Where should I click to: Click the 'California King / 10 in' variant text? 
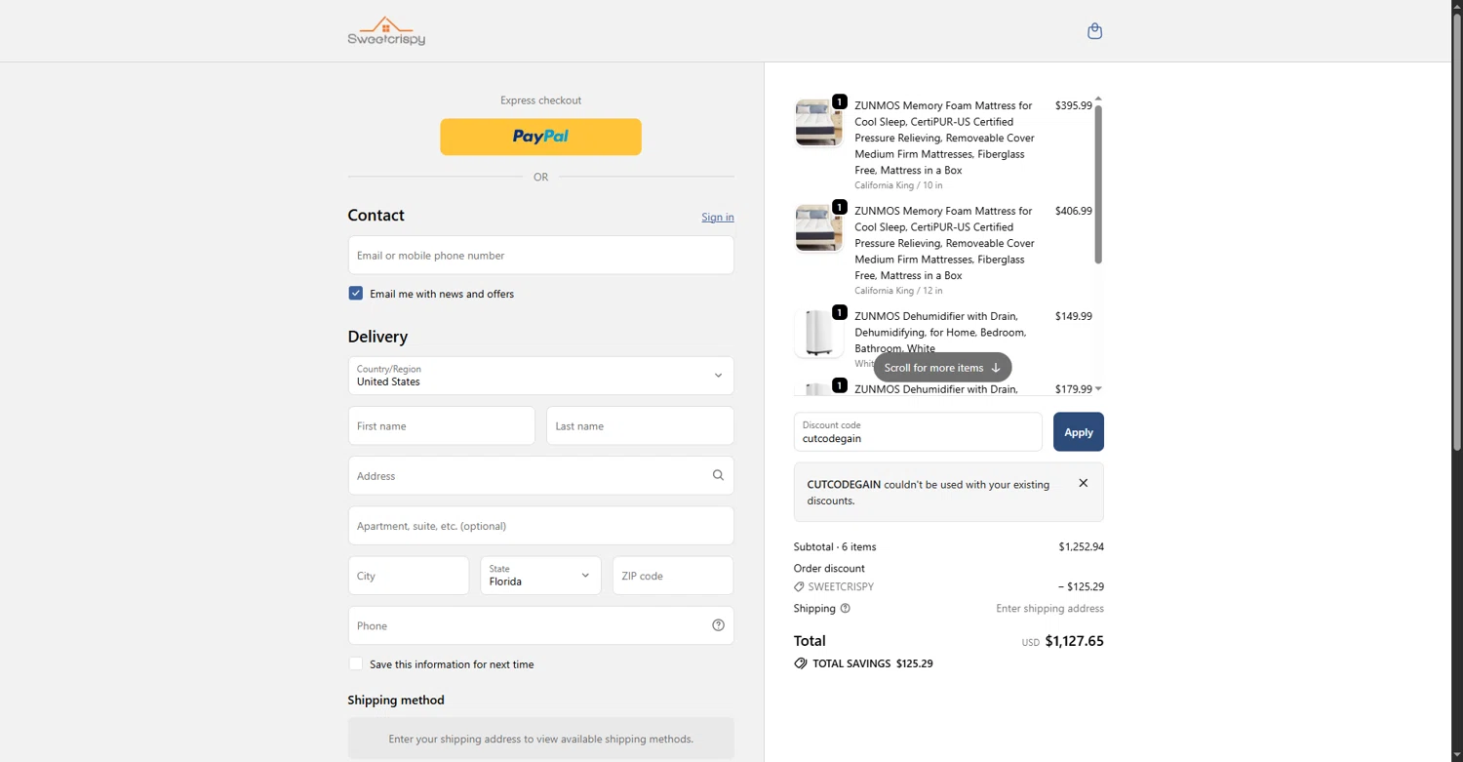[x=898, y=185]
